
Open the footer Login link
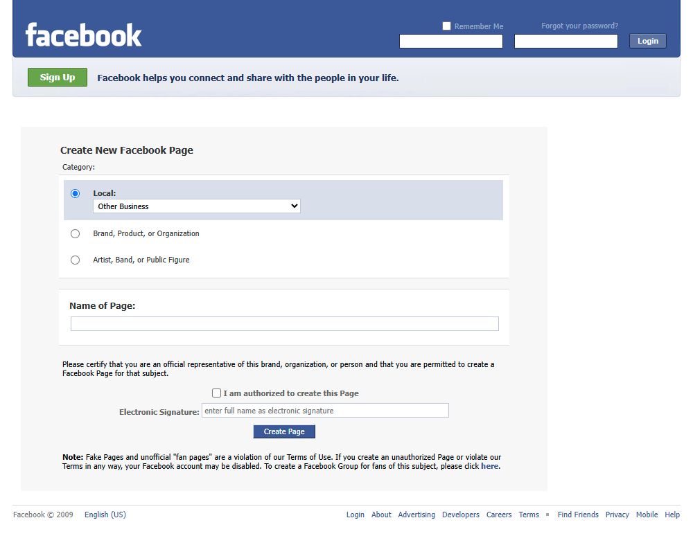pyautogui.click(x=356, y=515)
